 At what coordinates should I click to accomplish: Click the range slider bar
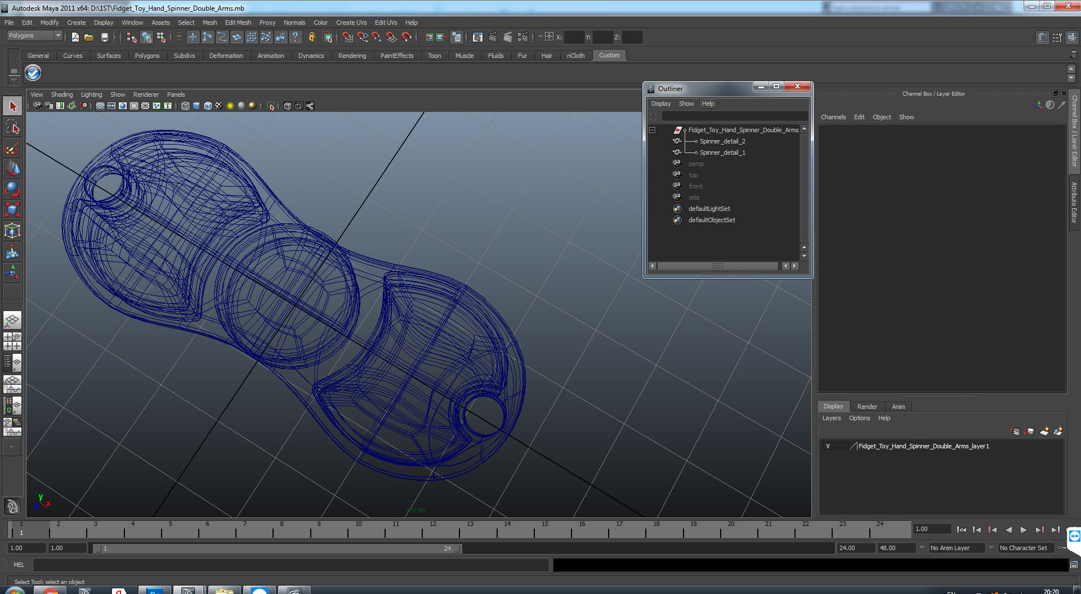pos(276,548)
